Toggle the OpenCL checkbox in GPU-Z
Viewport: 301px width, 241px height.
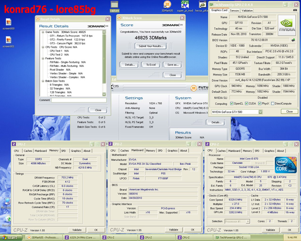(232, 103)
